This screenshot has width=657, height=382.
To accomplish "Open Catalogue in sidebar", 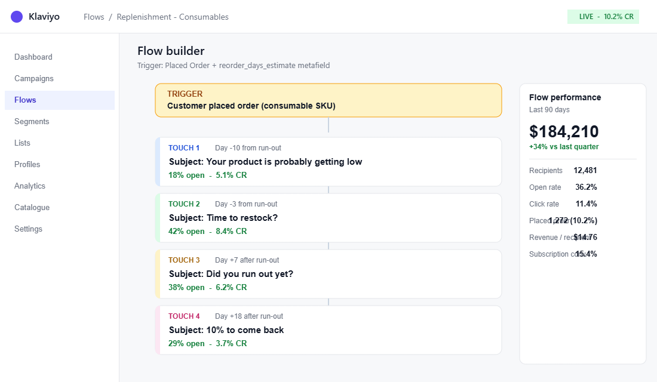I will tap(60, 207).
